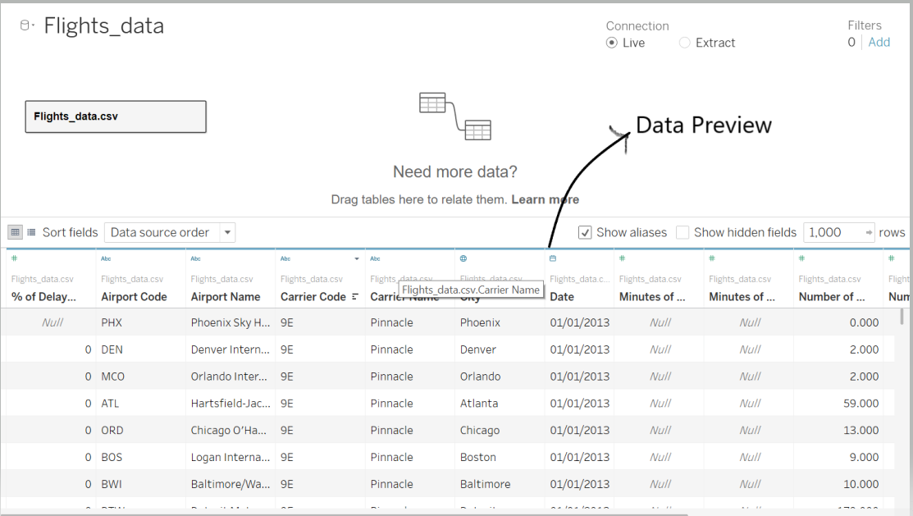Select the Live connection option
The height and width of the screenshot is (516, 913).
[611, 43]
